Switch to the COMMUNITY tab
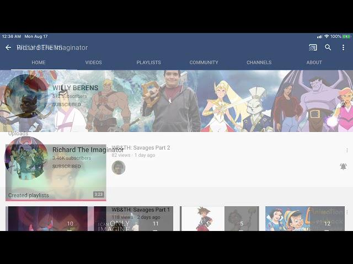Viewport: 353px width, 264px height. pos(204,62)
